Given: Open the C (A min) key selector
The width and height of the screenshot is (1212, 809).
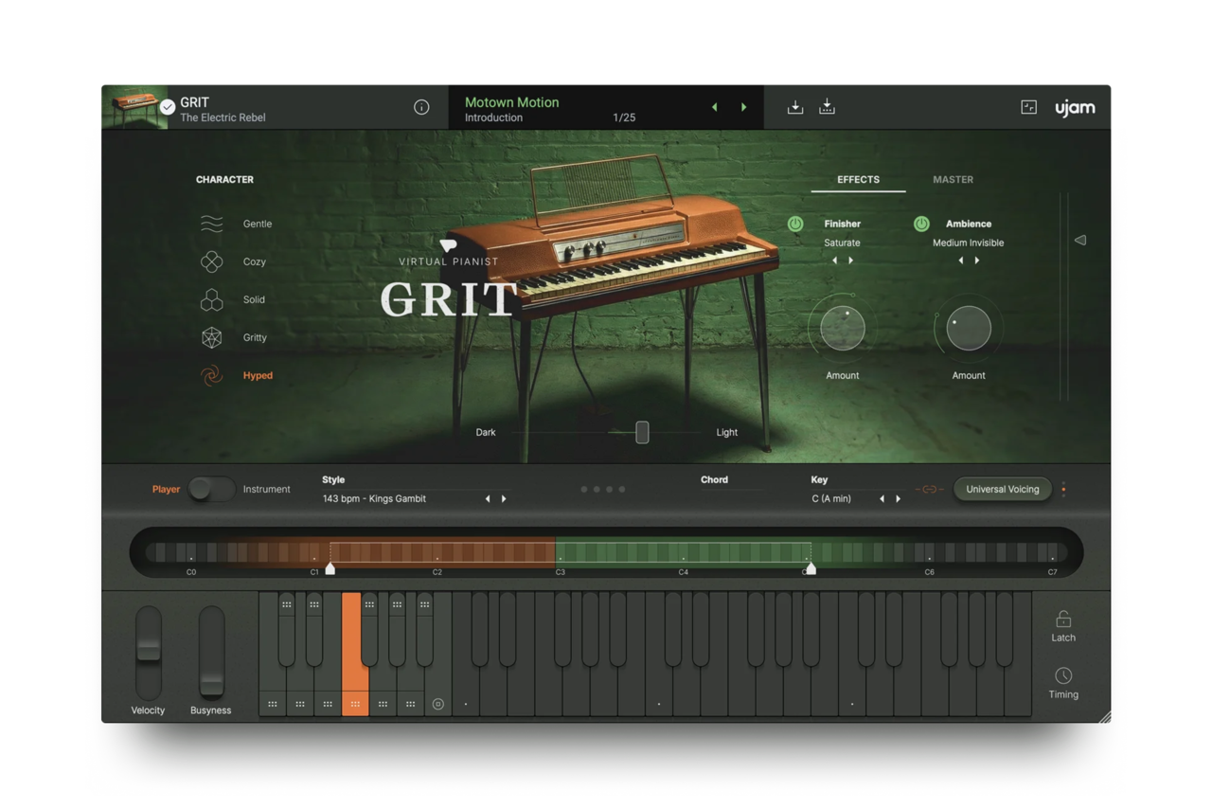Looking at the screenshot, I should click(831, 499).
